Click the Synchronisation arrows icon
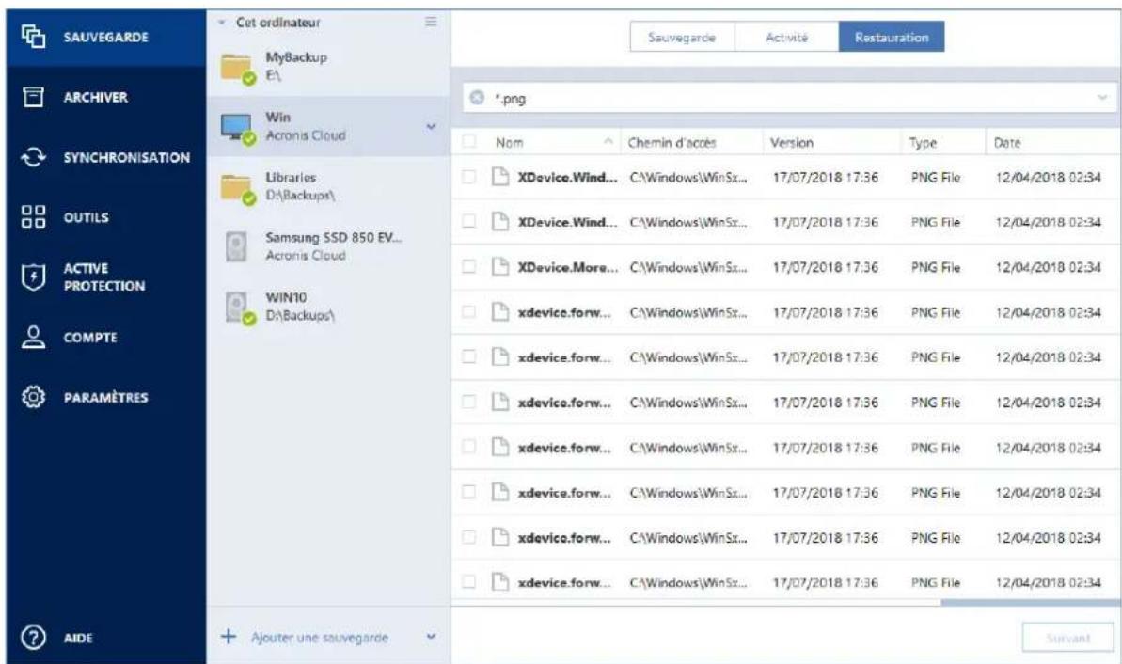 click(34, 157)
